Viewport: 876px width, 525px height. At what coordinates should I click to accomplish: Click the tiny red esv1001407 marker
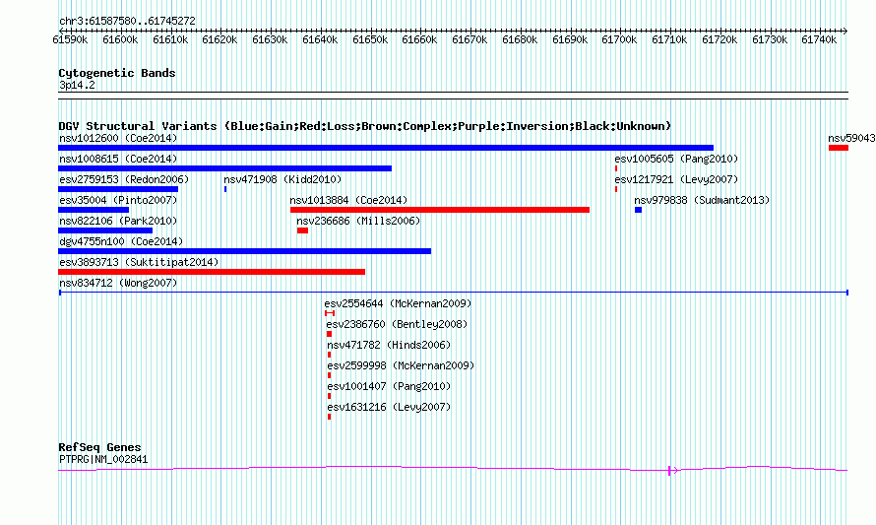(329, 396)
